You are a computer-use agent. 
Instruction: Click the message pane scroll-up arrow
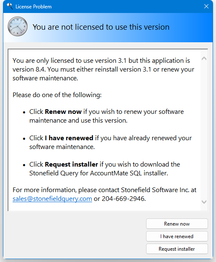coord(204,59)
